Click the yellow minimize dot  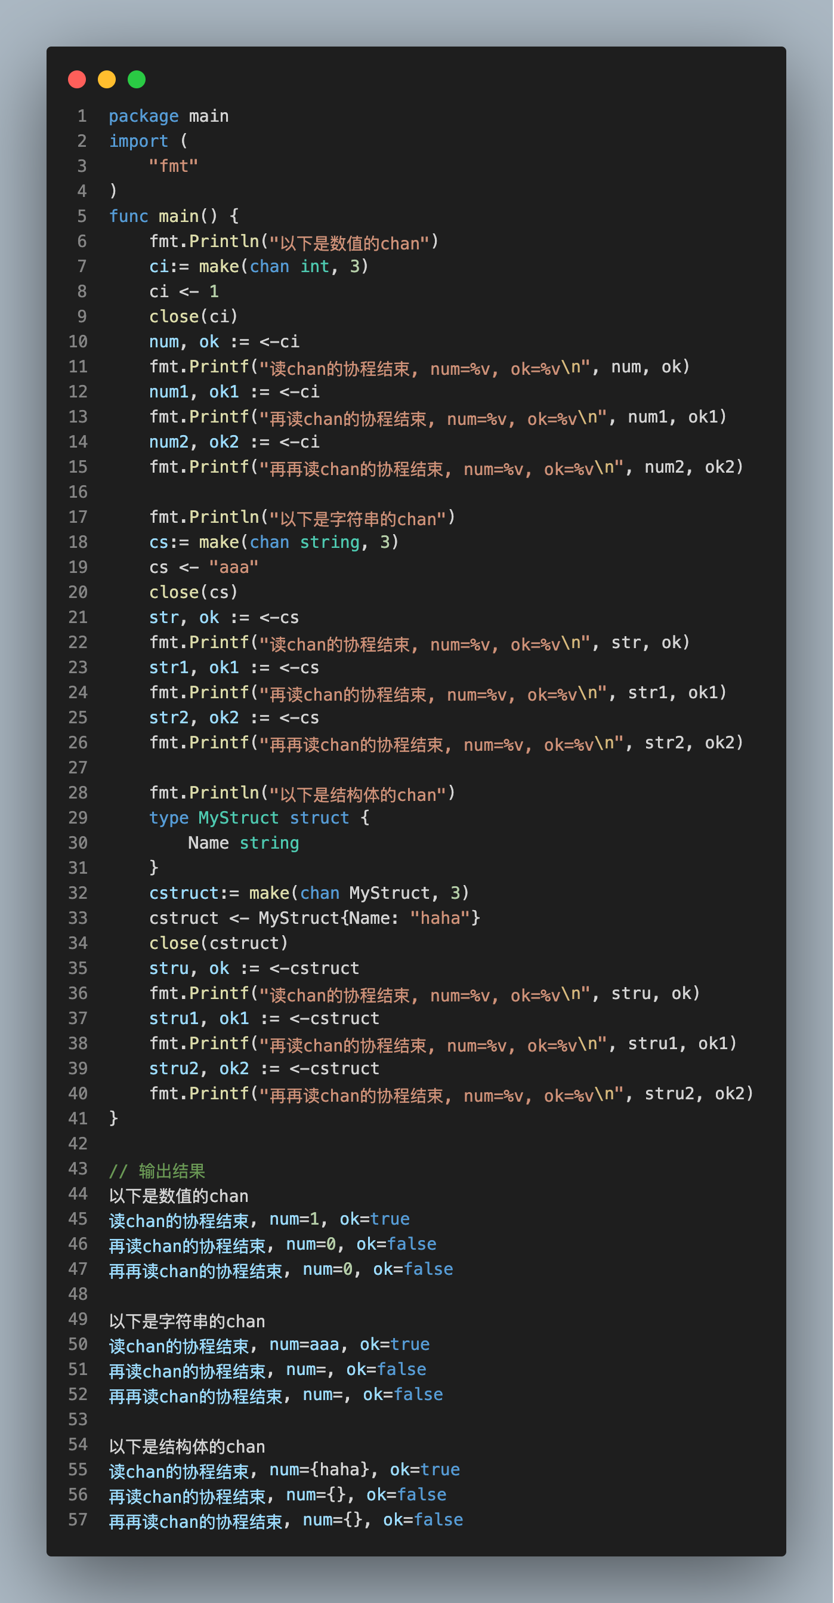pyautogui.click(x=107, y=79)
